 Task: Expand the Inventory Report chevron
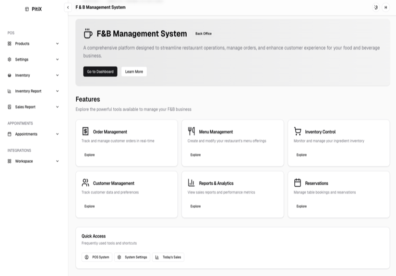(x=57, y=91)
